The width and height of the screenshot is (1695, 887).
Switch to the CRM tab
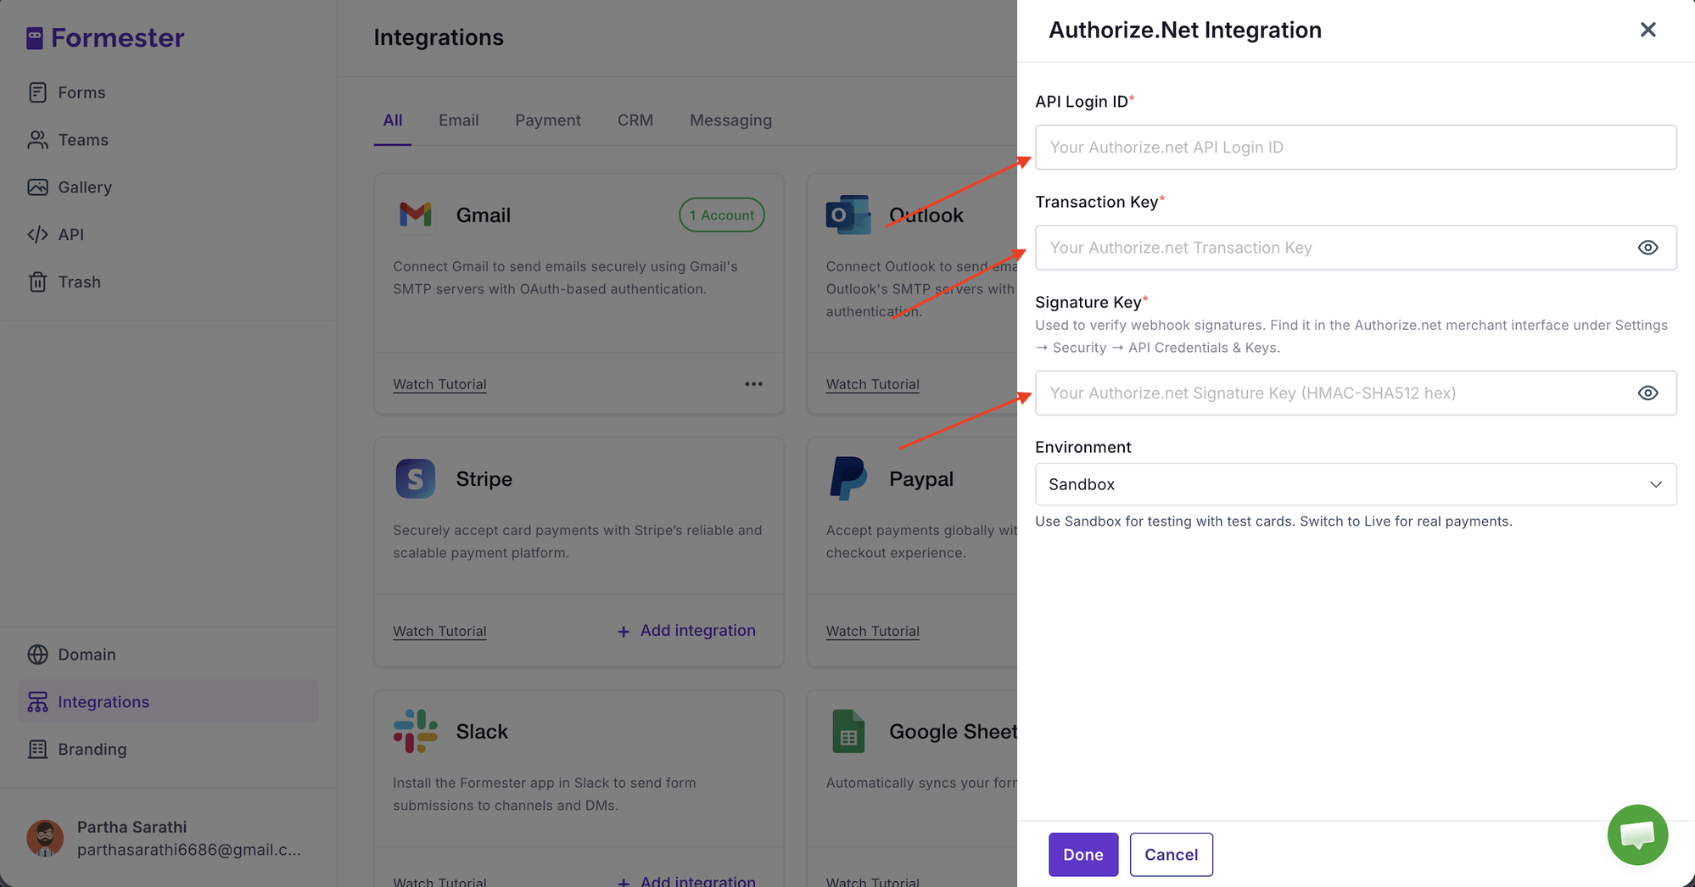tap(635, 120)
